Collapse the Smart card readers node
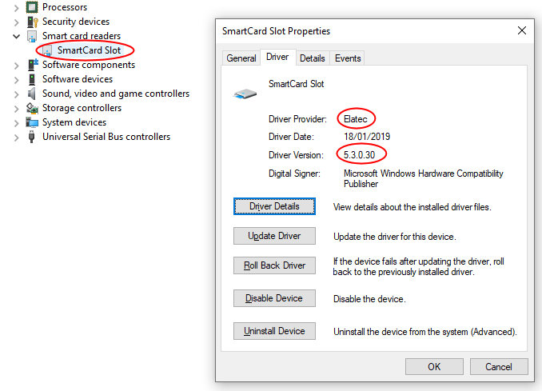542x391 pixels. [x=17, y=36]
